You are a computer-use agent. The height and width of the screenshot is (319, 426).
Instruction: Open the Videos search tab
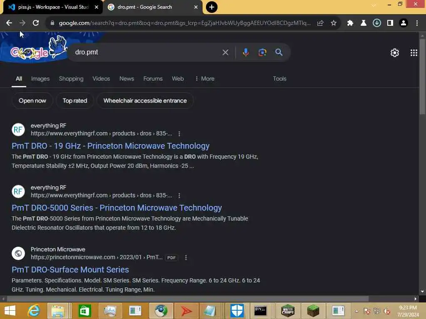click(x=101, y=79)
